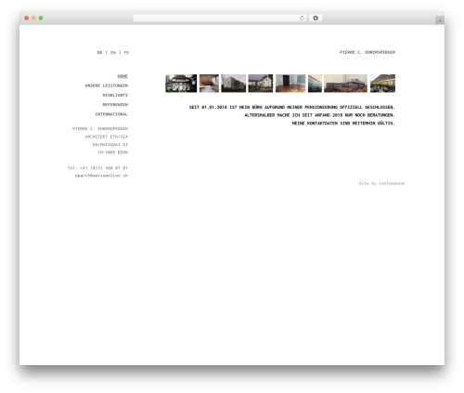Click the eparch@swissonline.ch email link

101,176
